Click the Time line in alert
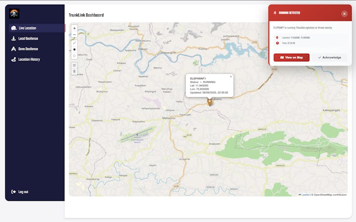 pyautogui.click(x=288, y=43)
